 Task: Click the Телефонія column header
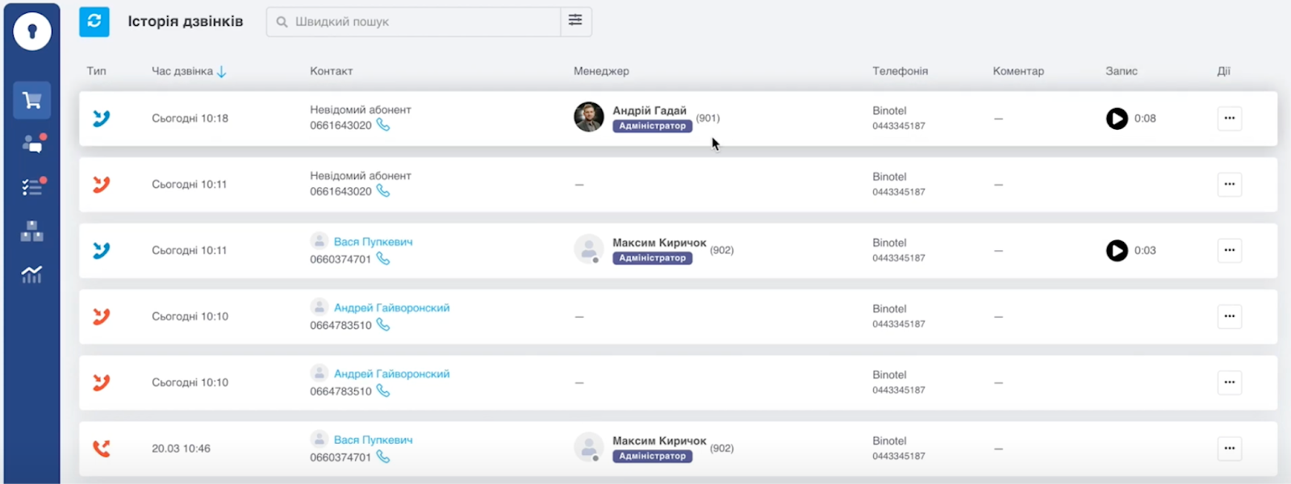[900, 71]
